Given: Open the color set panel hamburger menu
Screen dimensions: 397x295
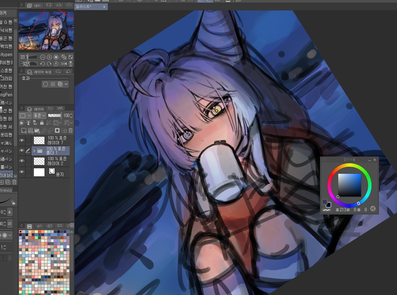Looking at the screenshot, I should pos(21,226).
